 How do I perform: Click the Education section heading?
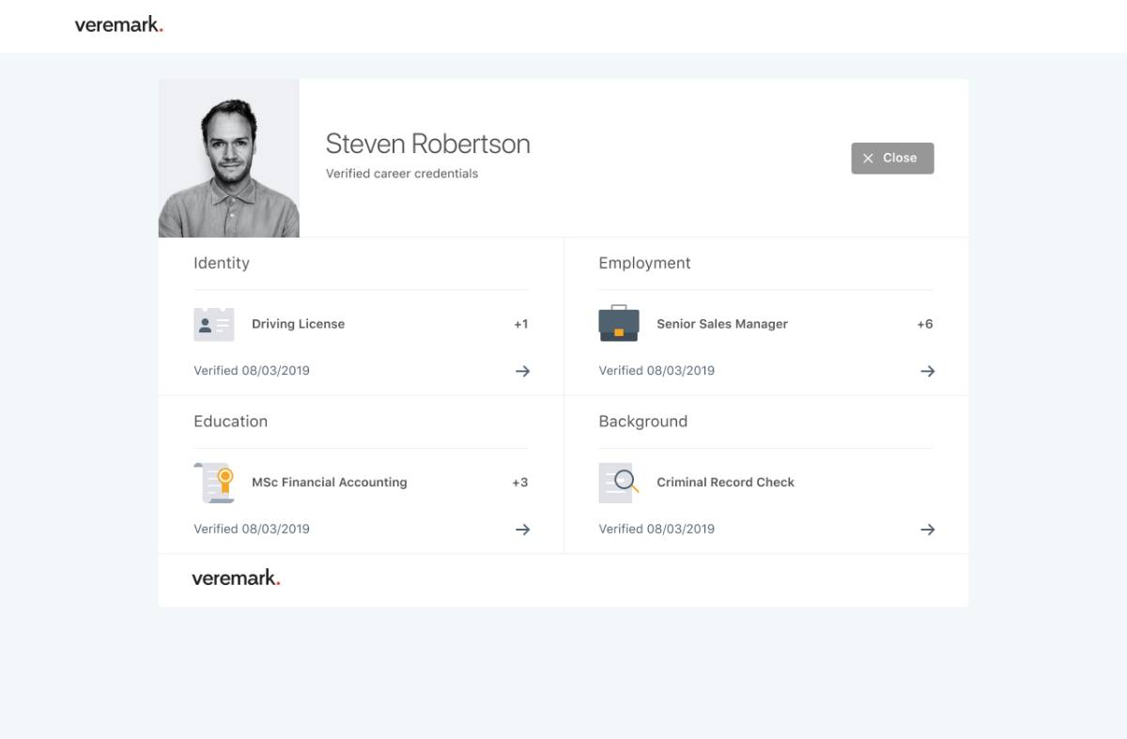point(230,422)
